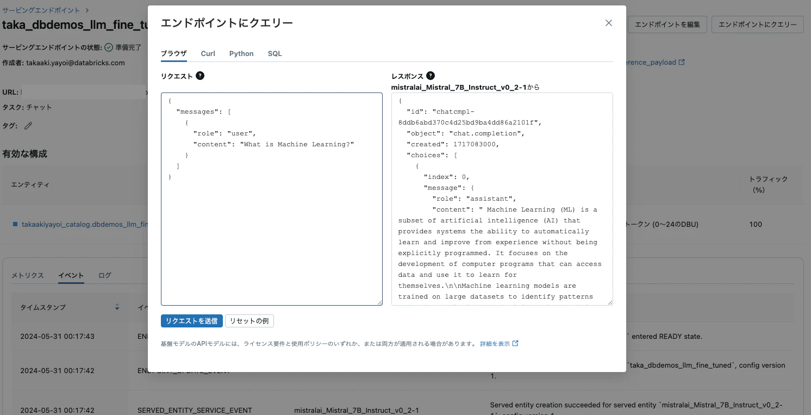Open the takaakiyayoi_catalog.dbdemos_llm_fin entity link
This screenshot has width=811, height=415.
(84, 224)
